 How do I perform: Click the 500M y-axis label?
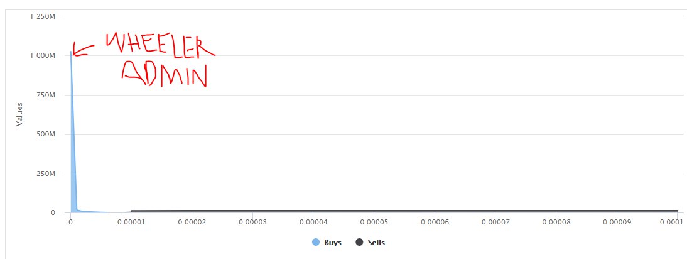point(46,134)
